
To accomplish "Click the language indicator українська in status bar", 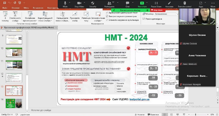I will (25, 115).
